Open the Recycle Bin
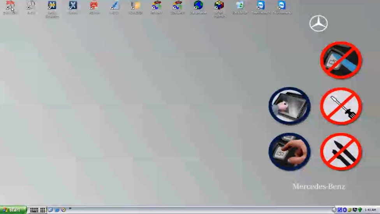The height and width of the screenshot is (214, 380). tap(240, 7)
